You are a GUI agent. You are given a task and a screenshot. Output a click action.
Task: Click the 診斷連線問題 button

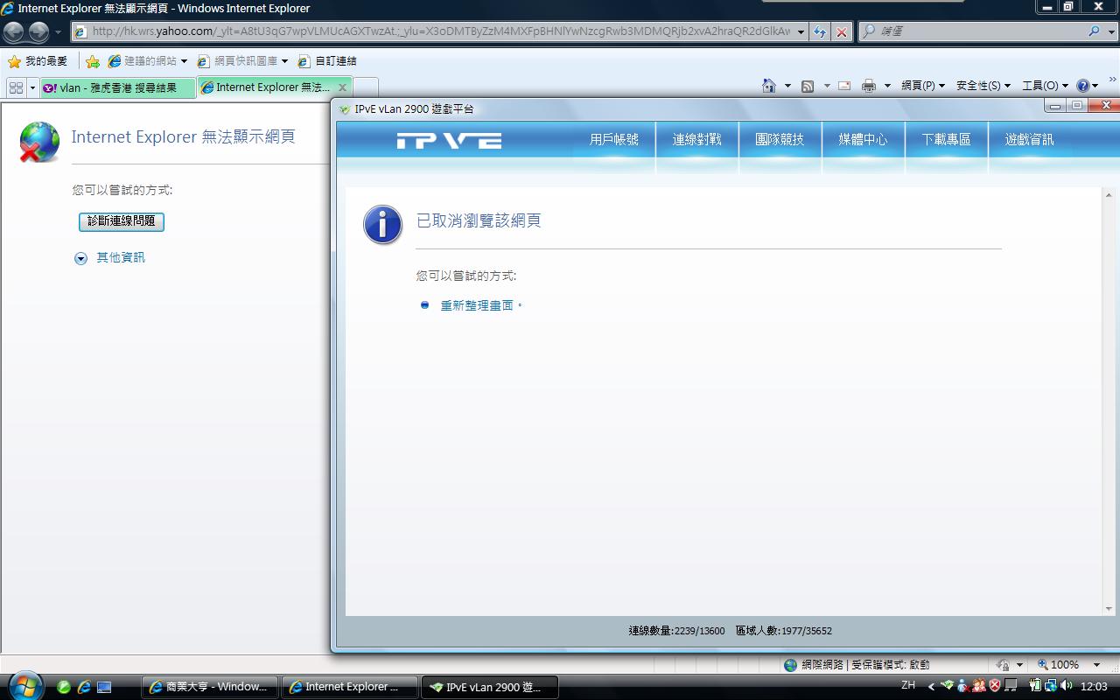click(121, 221)
